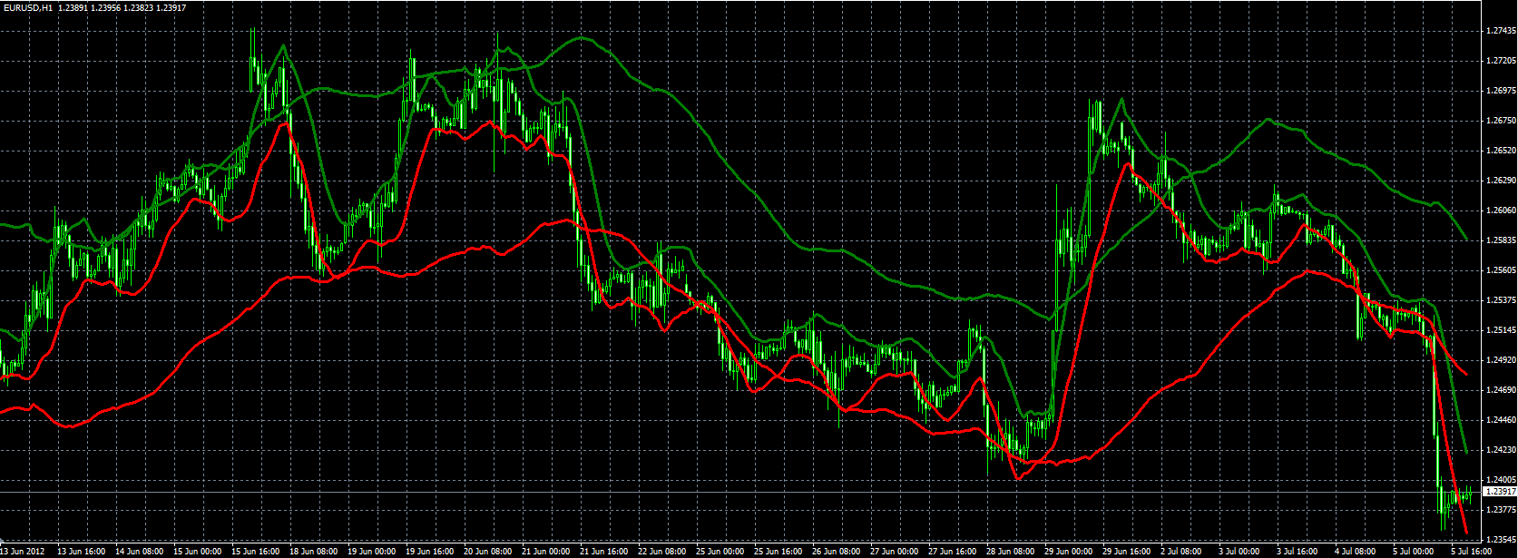This screenshot has width=1518, height=558.
Task: Click the EURUSD,H1 chart symbol label
Action: pos(27,6)
